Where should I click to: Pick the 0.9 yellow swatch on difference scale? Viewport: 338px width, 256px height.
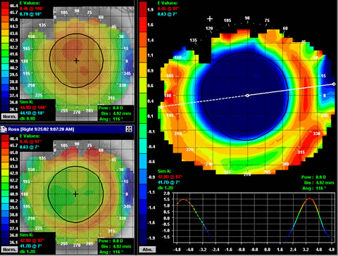143,70
